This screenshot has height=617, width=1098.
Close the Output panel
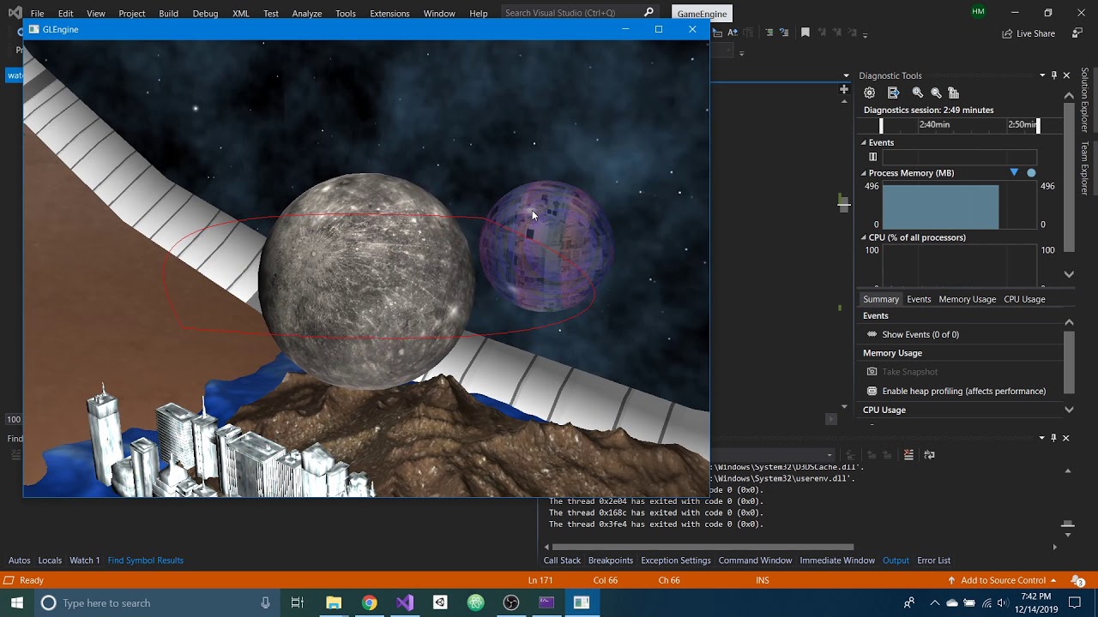pyautogui.click(x=1066, y=438)
